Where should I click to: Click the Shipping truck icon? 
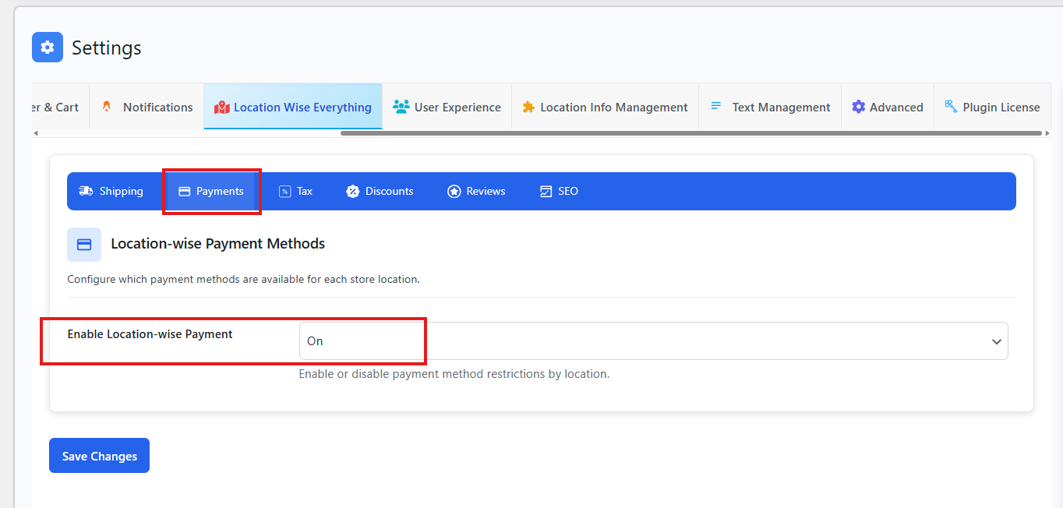point(86,191)
